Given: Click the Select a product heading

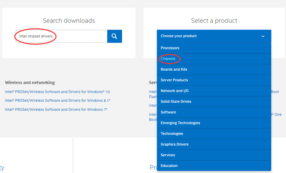Looking at the screenshot, I should (x=214, y=21).
